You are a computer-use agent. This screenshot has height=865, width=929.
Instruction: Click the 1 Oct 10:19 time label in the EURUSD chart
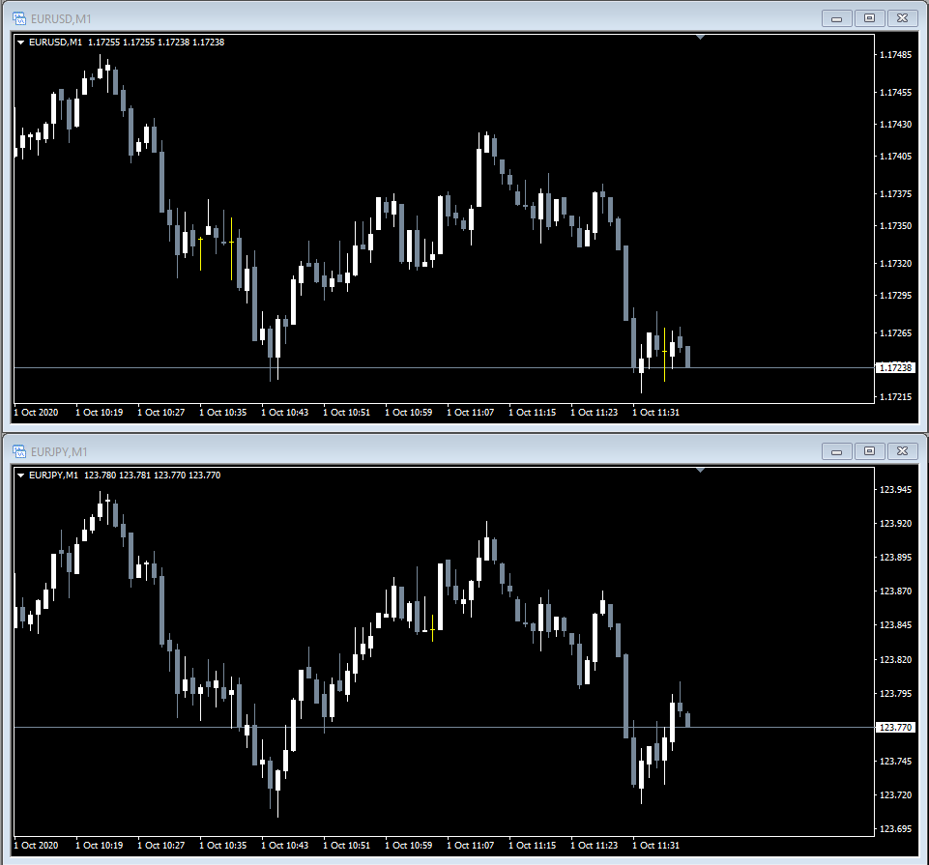point(99,413)
